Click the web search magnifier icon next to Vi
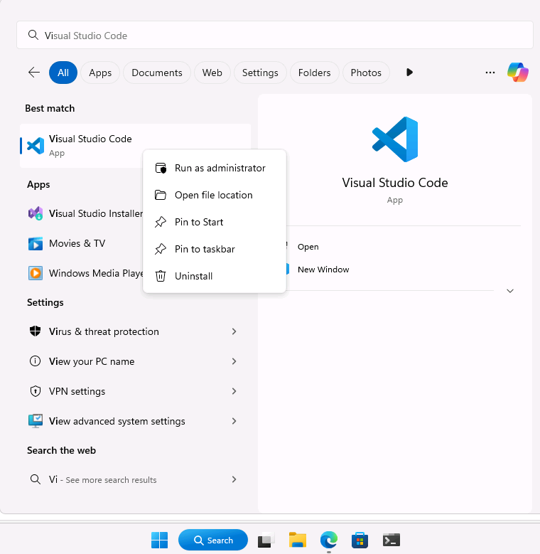 click(x=36, y=479)
